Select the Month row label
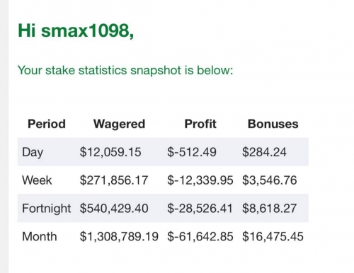 pyautogui.click(x=40, y=236)
